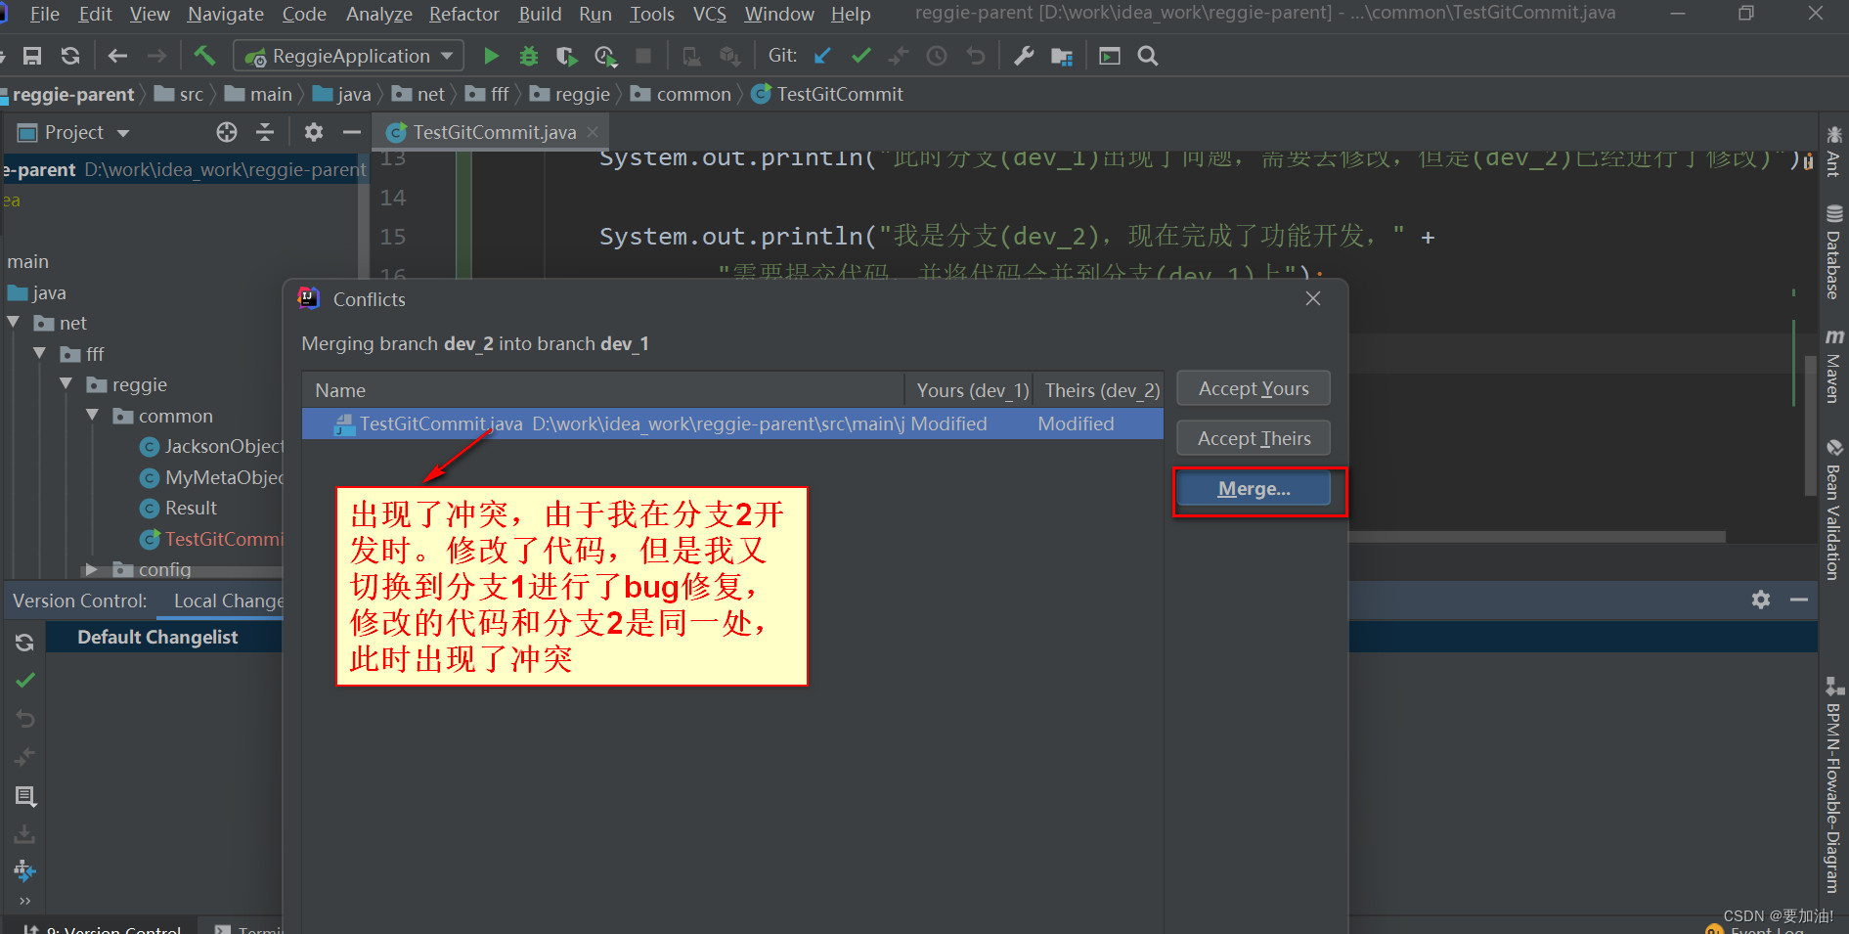Open Git history clock icon
This screenshot has width=1849, height=934.
[x=937, y=56]
